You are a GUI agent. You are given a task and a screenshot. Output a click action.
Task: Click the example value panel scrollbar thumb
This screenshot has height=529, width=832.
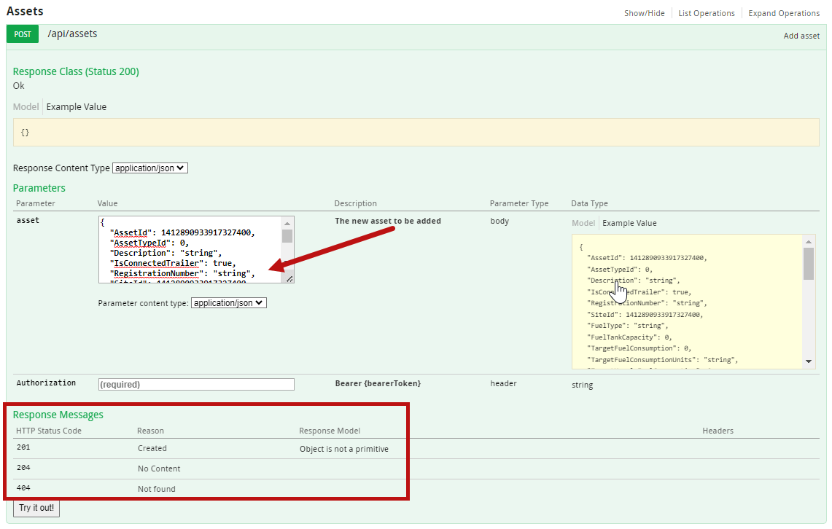pyautogui.click(x=808, y=264)
